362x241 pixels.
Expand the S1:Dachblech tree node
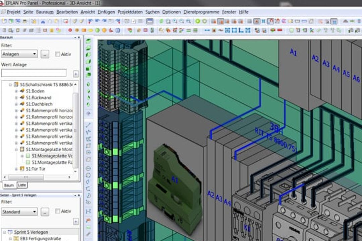[x=16, y=104]
